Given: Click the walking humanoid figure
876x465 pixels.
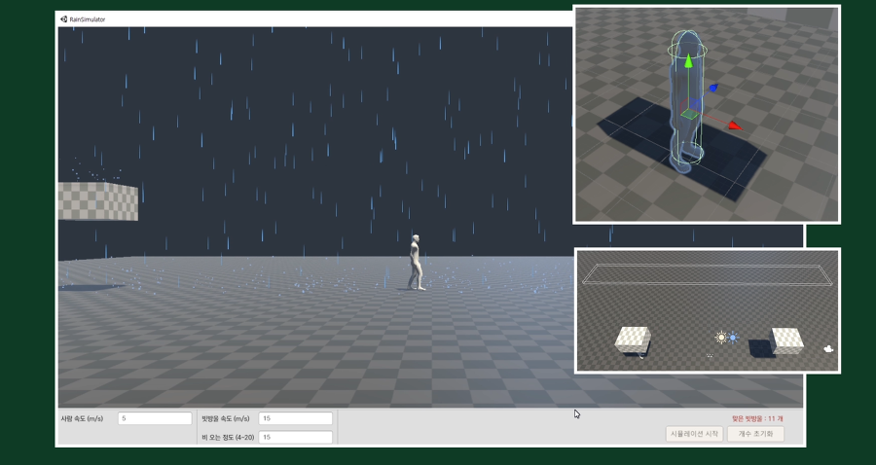Looking at the screenshot, I should [417, 263].
